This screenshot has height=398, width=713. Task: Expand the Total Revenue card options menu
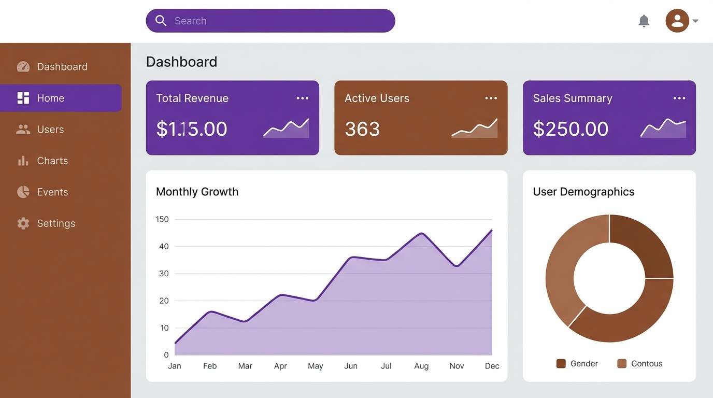pyautogui.click(x=302, y=97)
